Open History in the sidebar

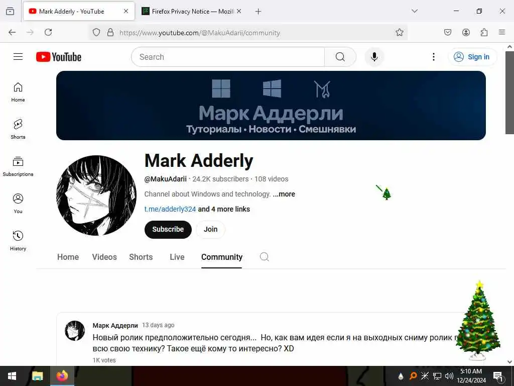point(18,241)
